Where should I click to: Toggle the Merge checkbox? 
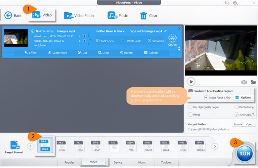click(x=191, y=114)
